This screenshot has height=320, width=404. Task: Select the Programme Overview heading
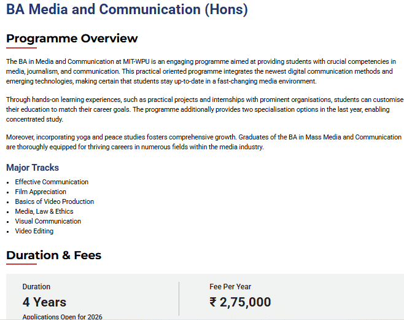click(72, 39)
